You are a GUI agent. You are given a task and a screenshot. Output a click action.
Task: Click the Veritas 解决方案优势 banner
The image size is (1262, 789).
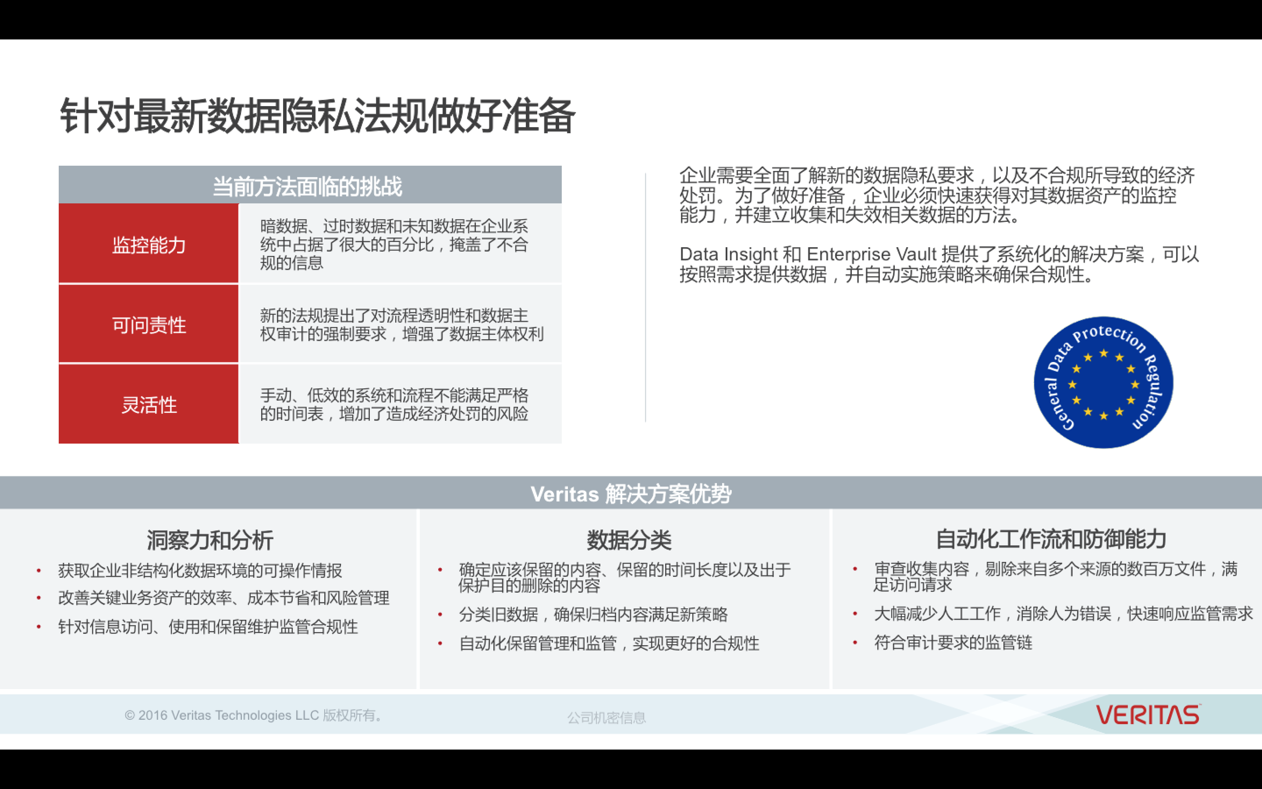[631, 493]
